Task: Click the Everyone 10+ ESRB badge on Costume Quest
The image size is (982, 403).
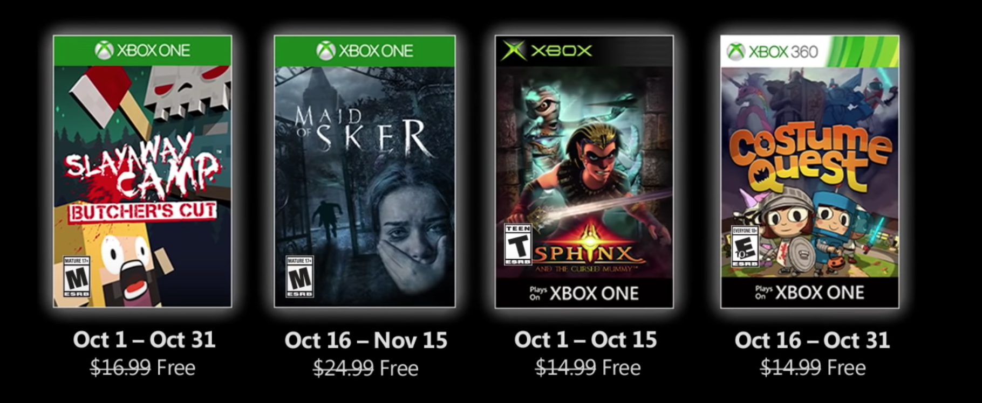Action: tap(745, 247)
